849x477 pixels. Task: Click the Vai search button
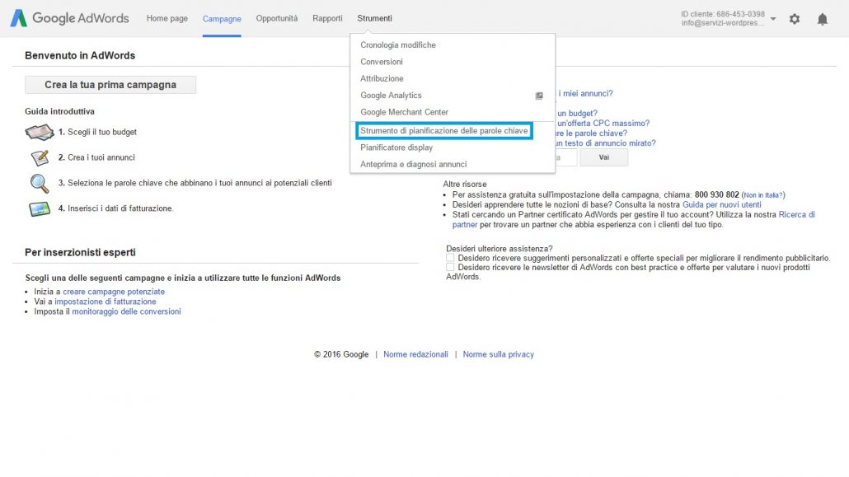(603, 157)
